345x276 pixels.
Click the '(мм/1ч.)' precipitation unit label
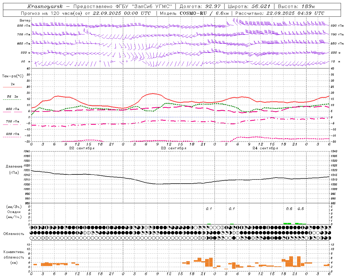click(x=14, y=217)
